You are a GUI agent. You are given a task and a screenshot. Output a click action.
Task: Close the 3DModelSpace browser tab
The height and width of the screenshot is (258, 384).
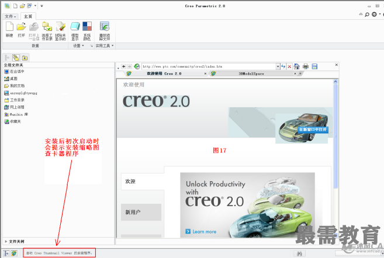[x=295, y=73]
